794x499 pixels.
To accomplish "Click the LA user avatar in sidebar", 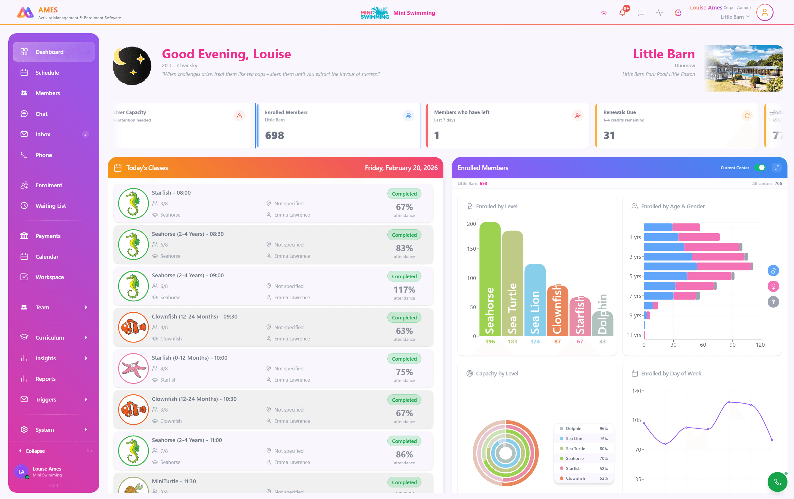I will point(21,472).
